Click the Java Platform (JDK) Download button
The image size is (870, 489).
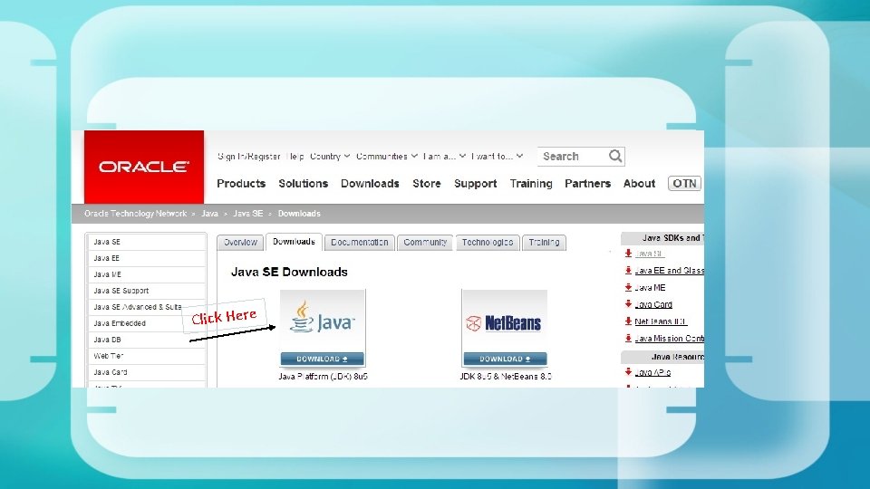tap(323, 359)
